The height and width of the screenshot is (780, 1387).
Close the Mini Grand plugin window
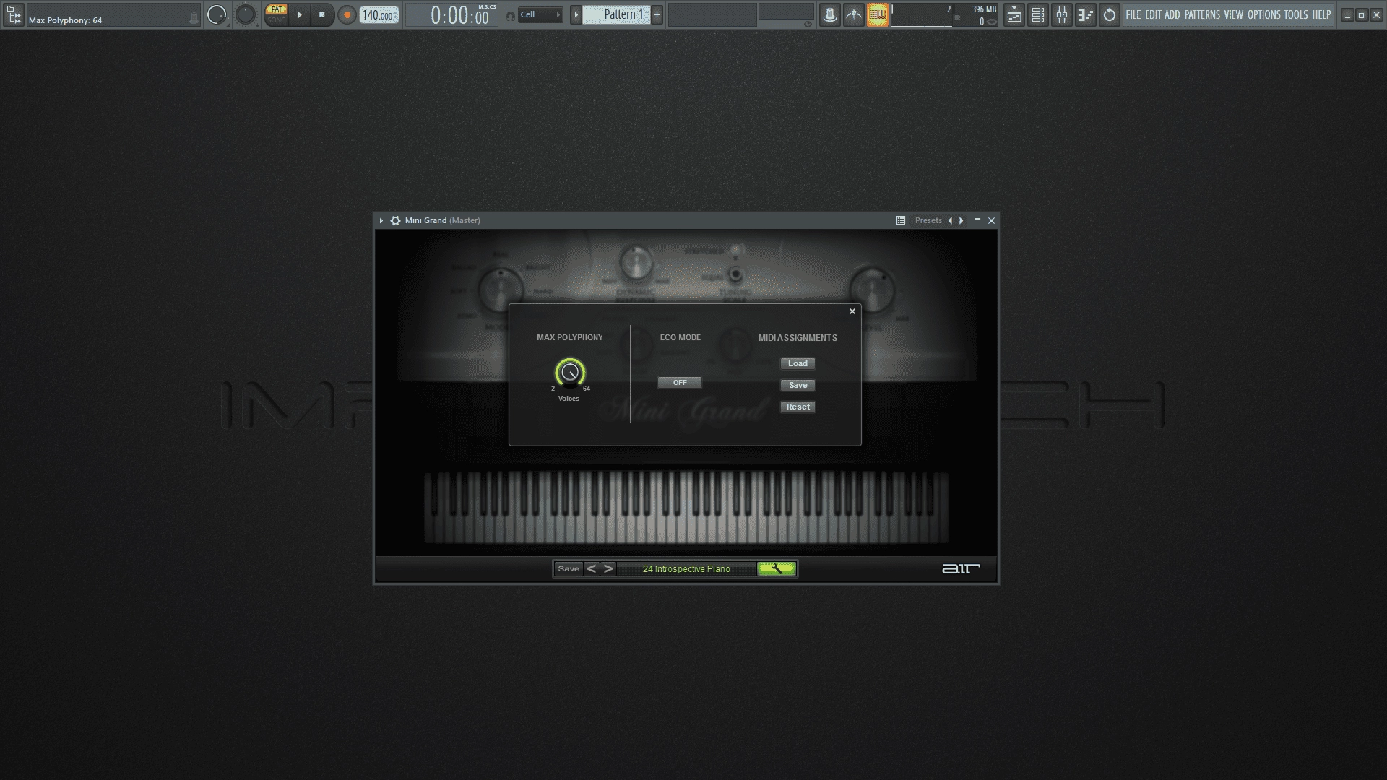[x=992, y=220]
